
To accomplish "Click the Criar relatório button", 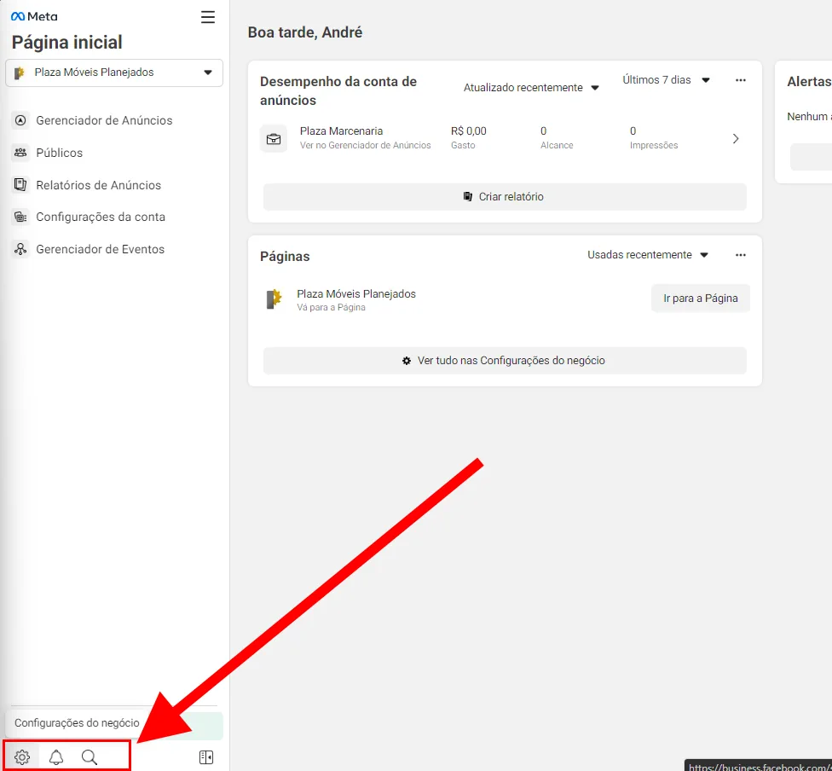I will tap(505, 197).
